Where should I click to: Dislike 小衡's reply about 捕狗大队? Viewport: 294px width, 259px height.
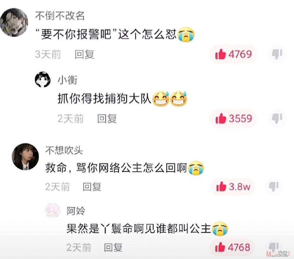277,118
